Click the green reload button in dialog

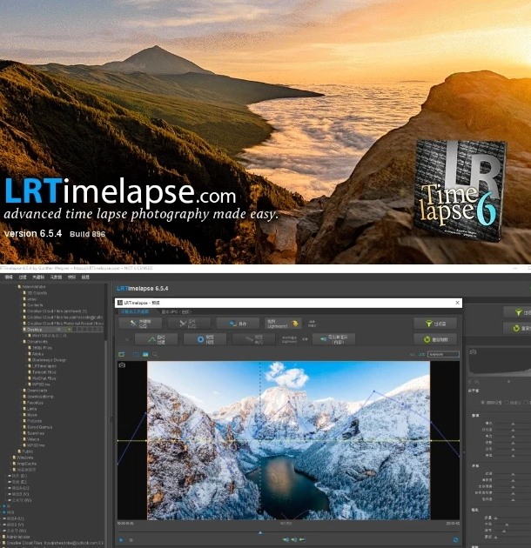(435, 339)
